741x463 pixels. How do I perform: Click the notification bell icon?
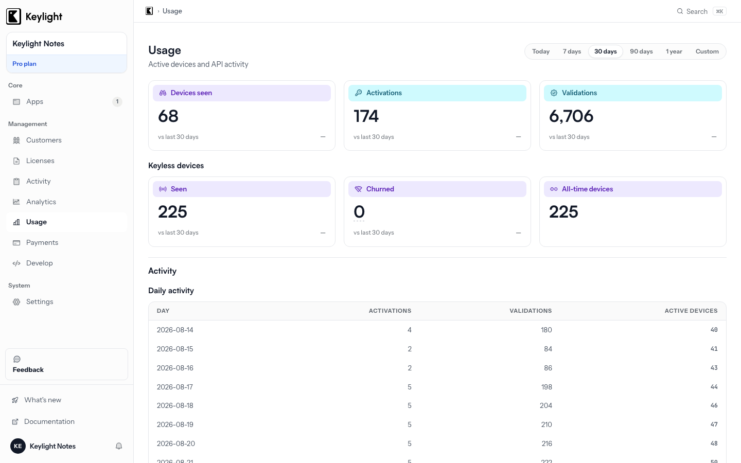pos(119,446)
